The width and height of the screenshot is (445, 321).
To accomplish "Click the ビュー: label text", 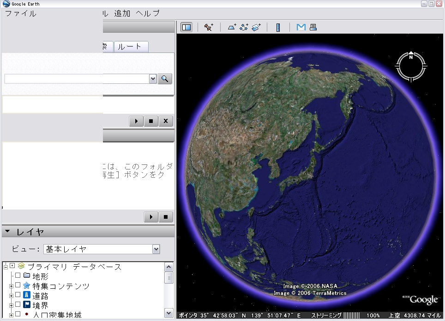I will [25, 249].
